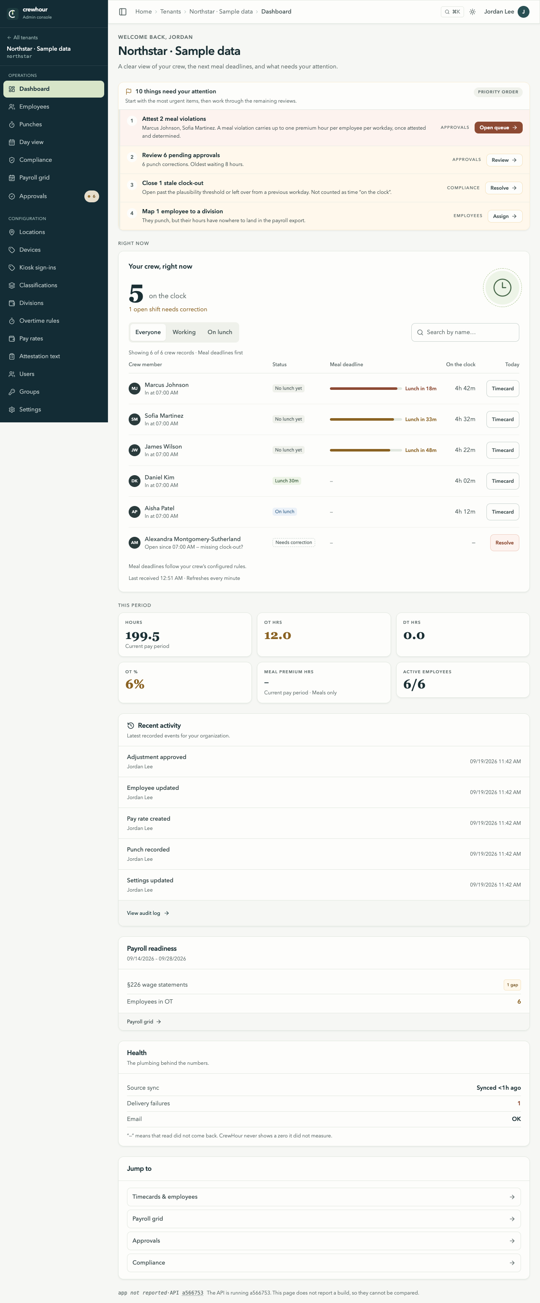Screen dimensions: 540x1303
Task: Select Compliance in the sidebar
Action: [54, 160]
